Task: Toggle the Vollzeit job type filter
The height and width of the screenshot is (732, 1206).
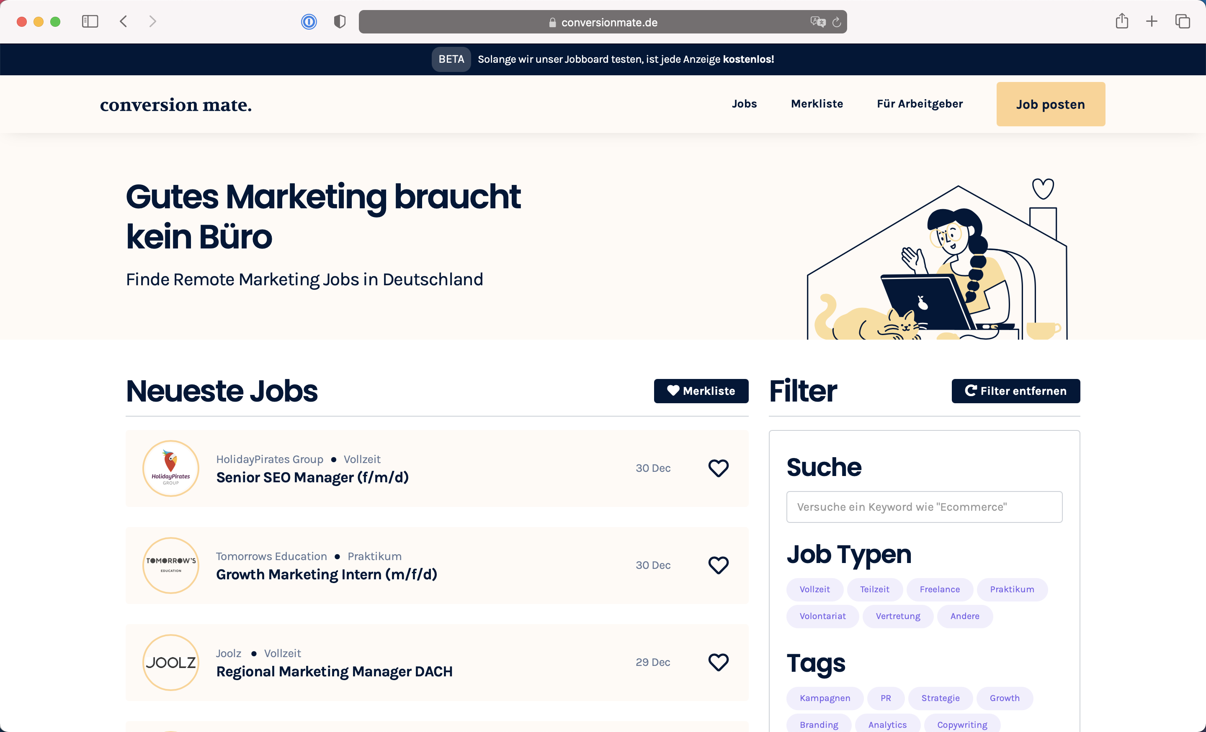Action: 814,589
